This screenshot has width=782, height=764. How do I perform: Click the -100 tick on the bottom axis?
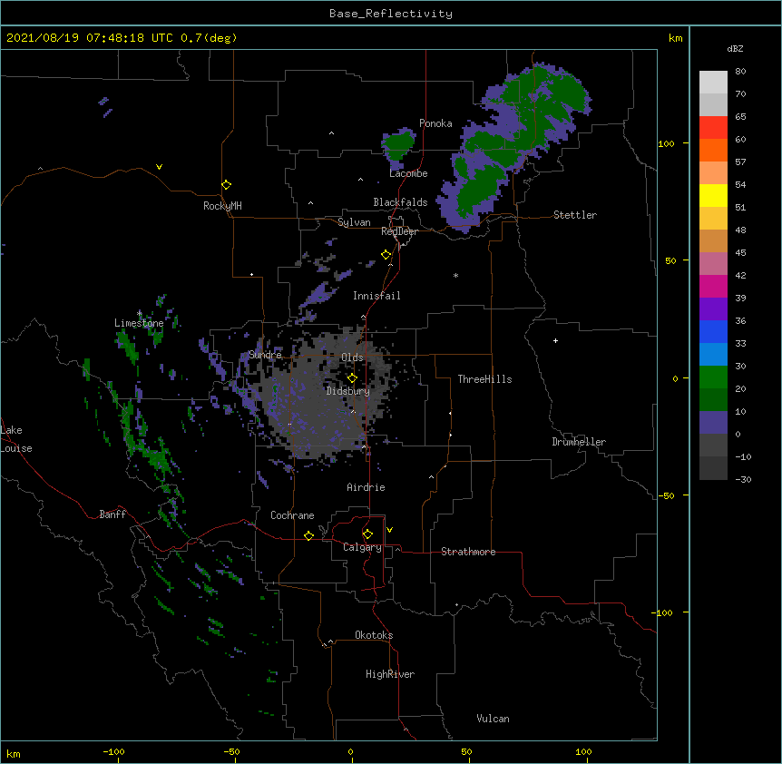click(113, 751)
